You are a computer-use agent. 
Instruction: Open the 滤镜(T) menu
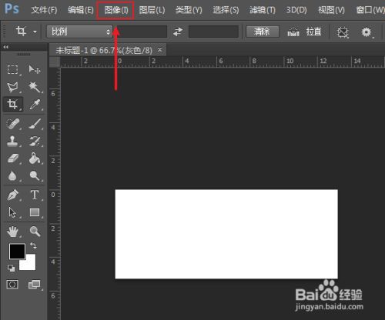(x=263, y=10)
